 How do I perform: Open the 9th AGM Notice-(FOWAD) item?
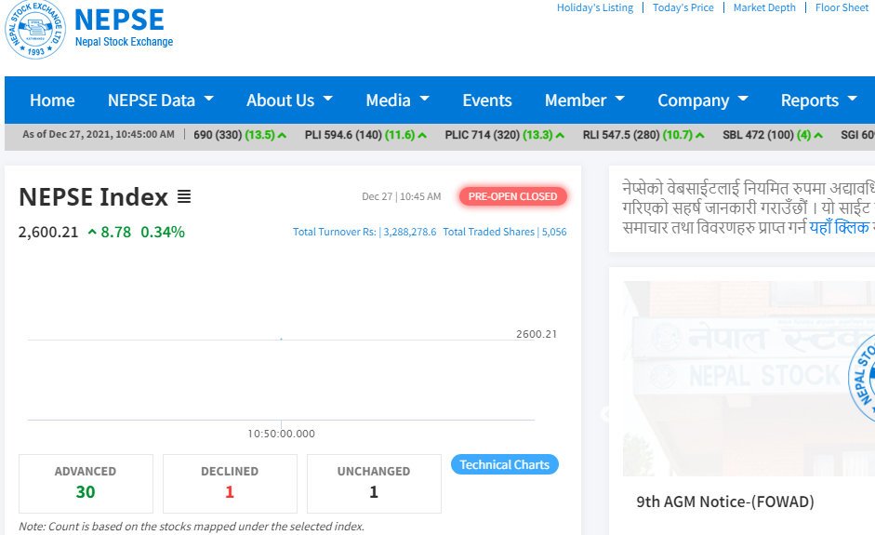tap(725, 502)
